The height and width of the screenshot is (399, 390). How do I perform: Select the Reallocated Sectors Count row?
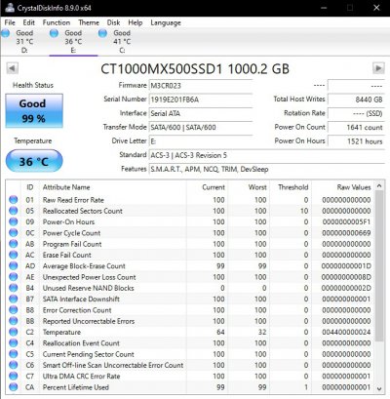191,211
